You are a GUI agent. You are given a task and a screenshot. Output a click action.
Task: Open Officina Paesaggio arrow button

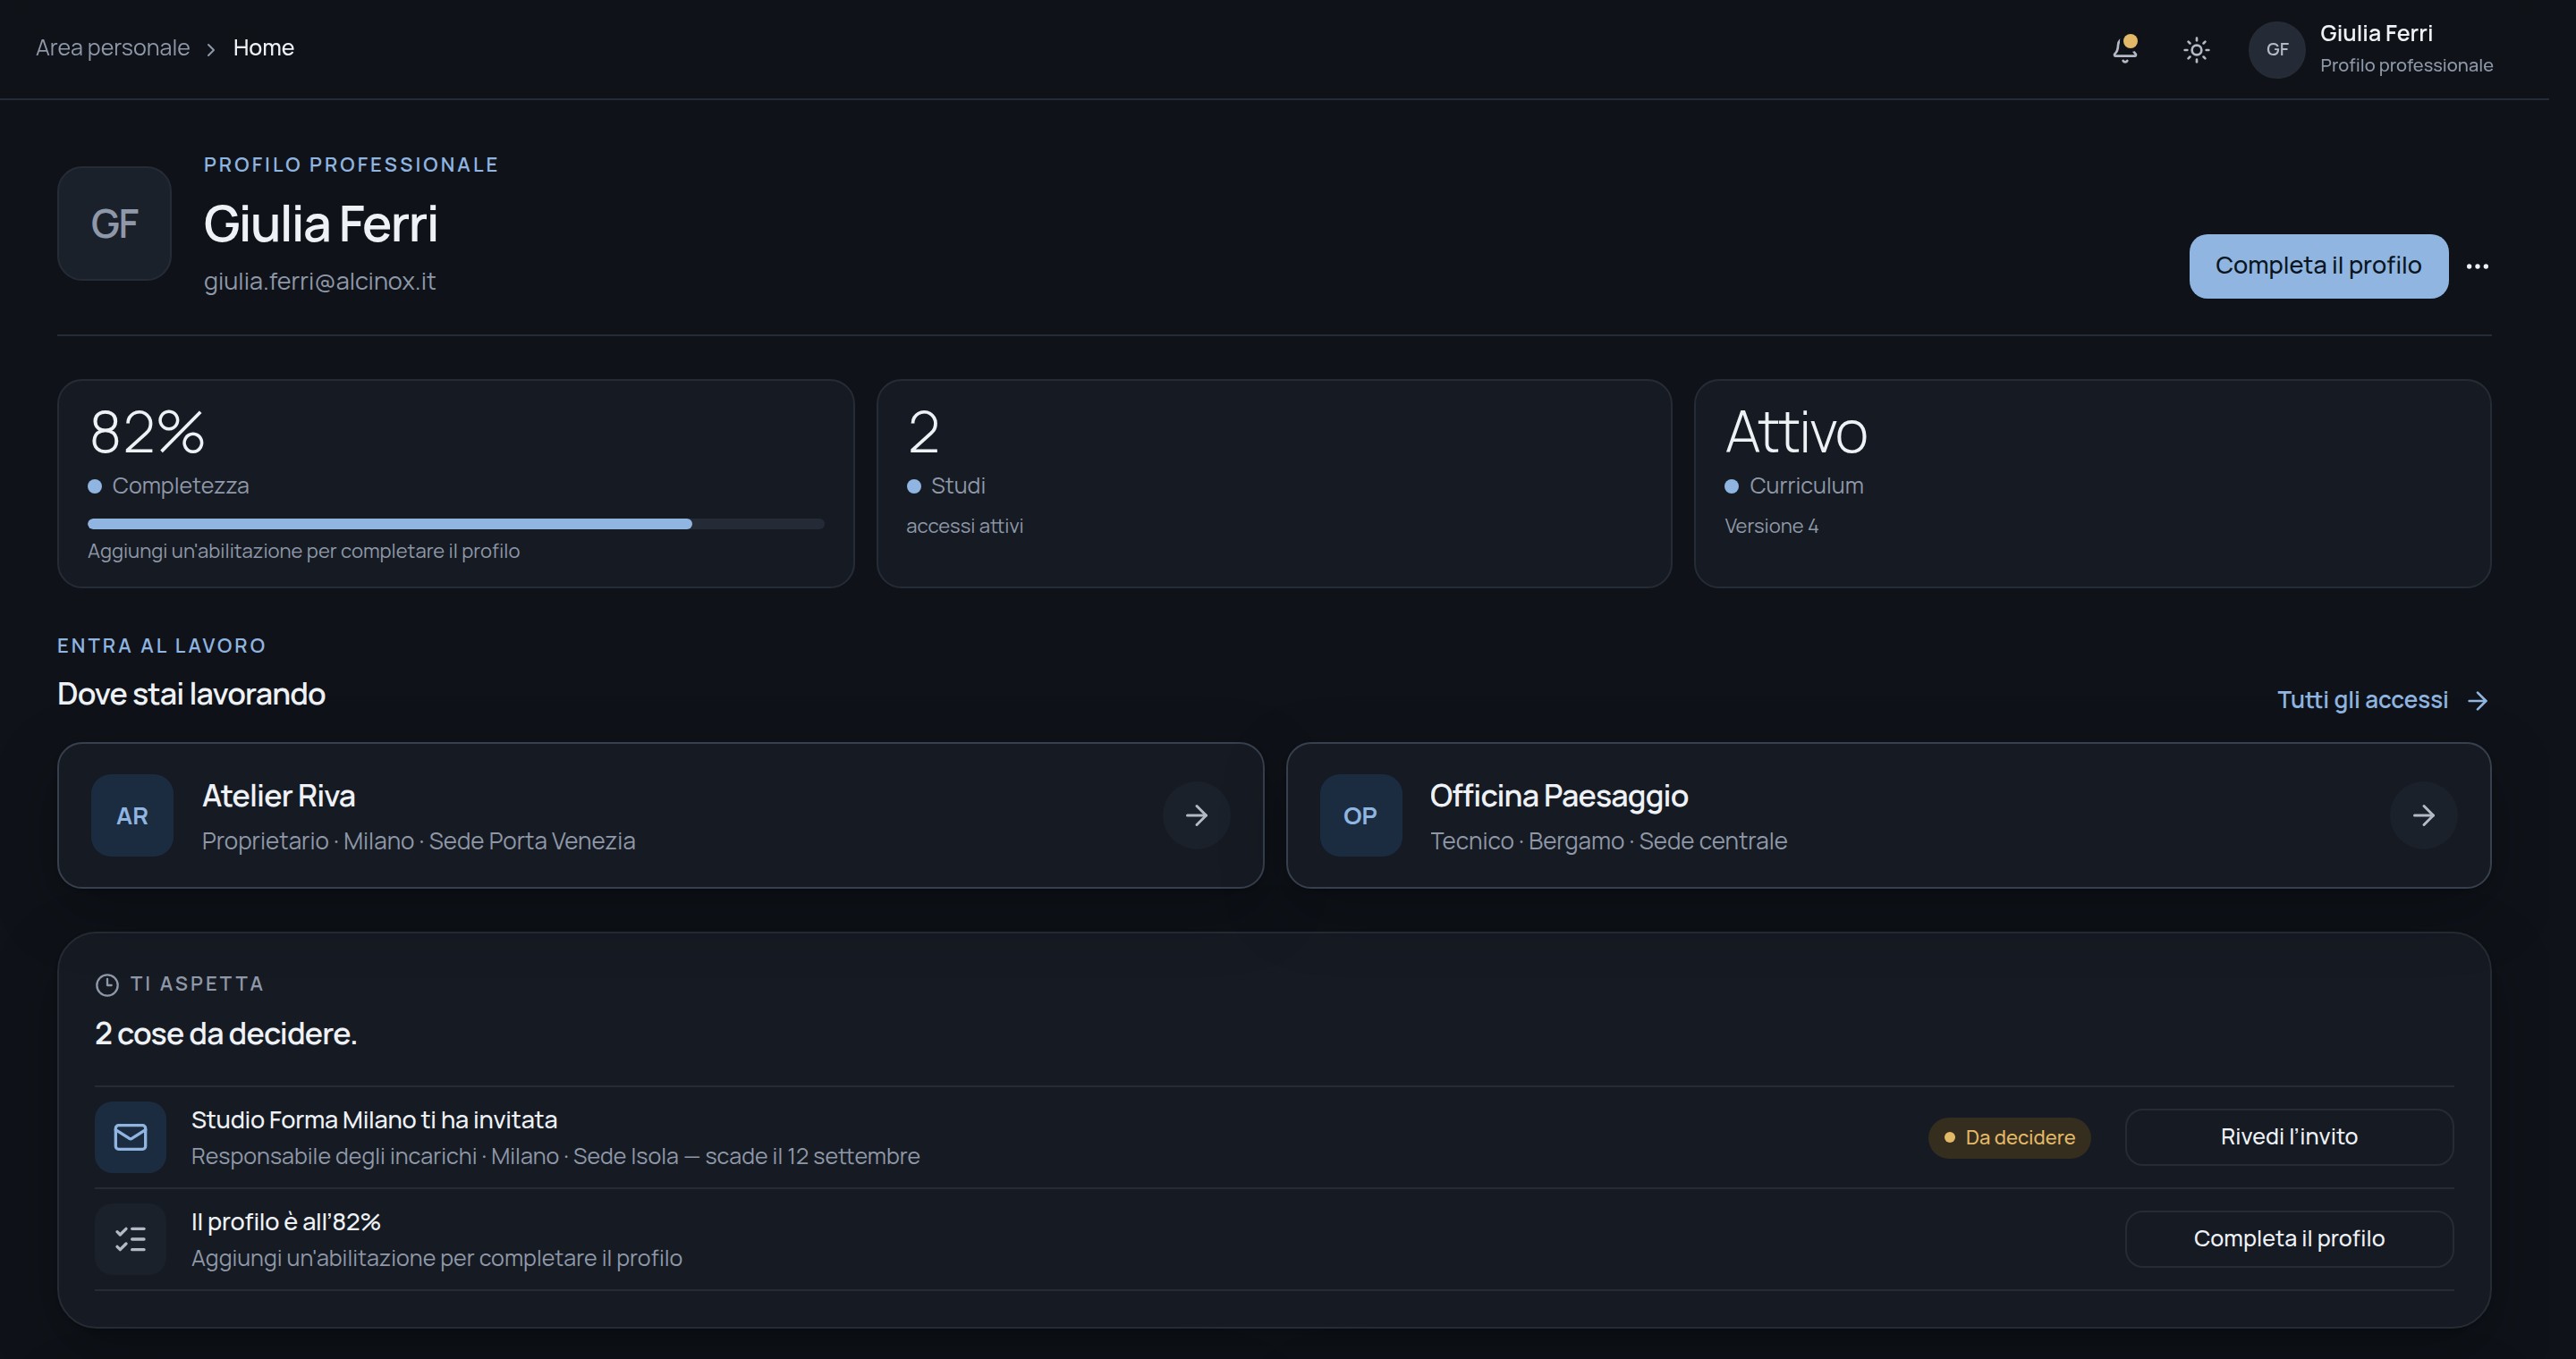[x=2423, y=815]
